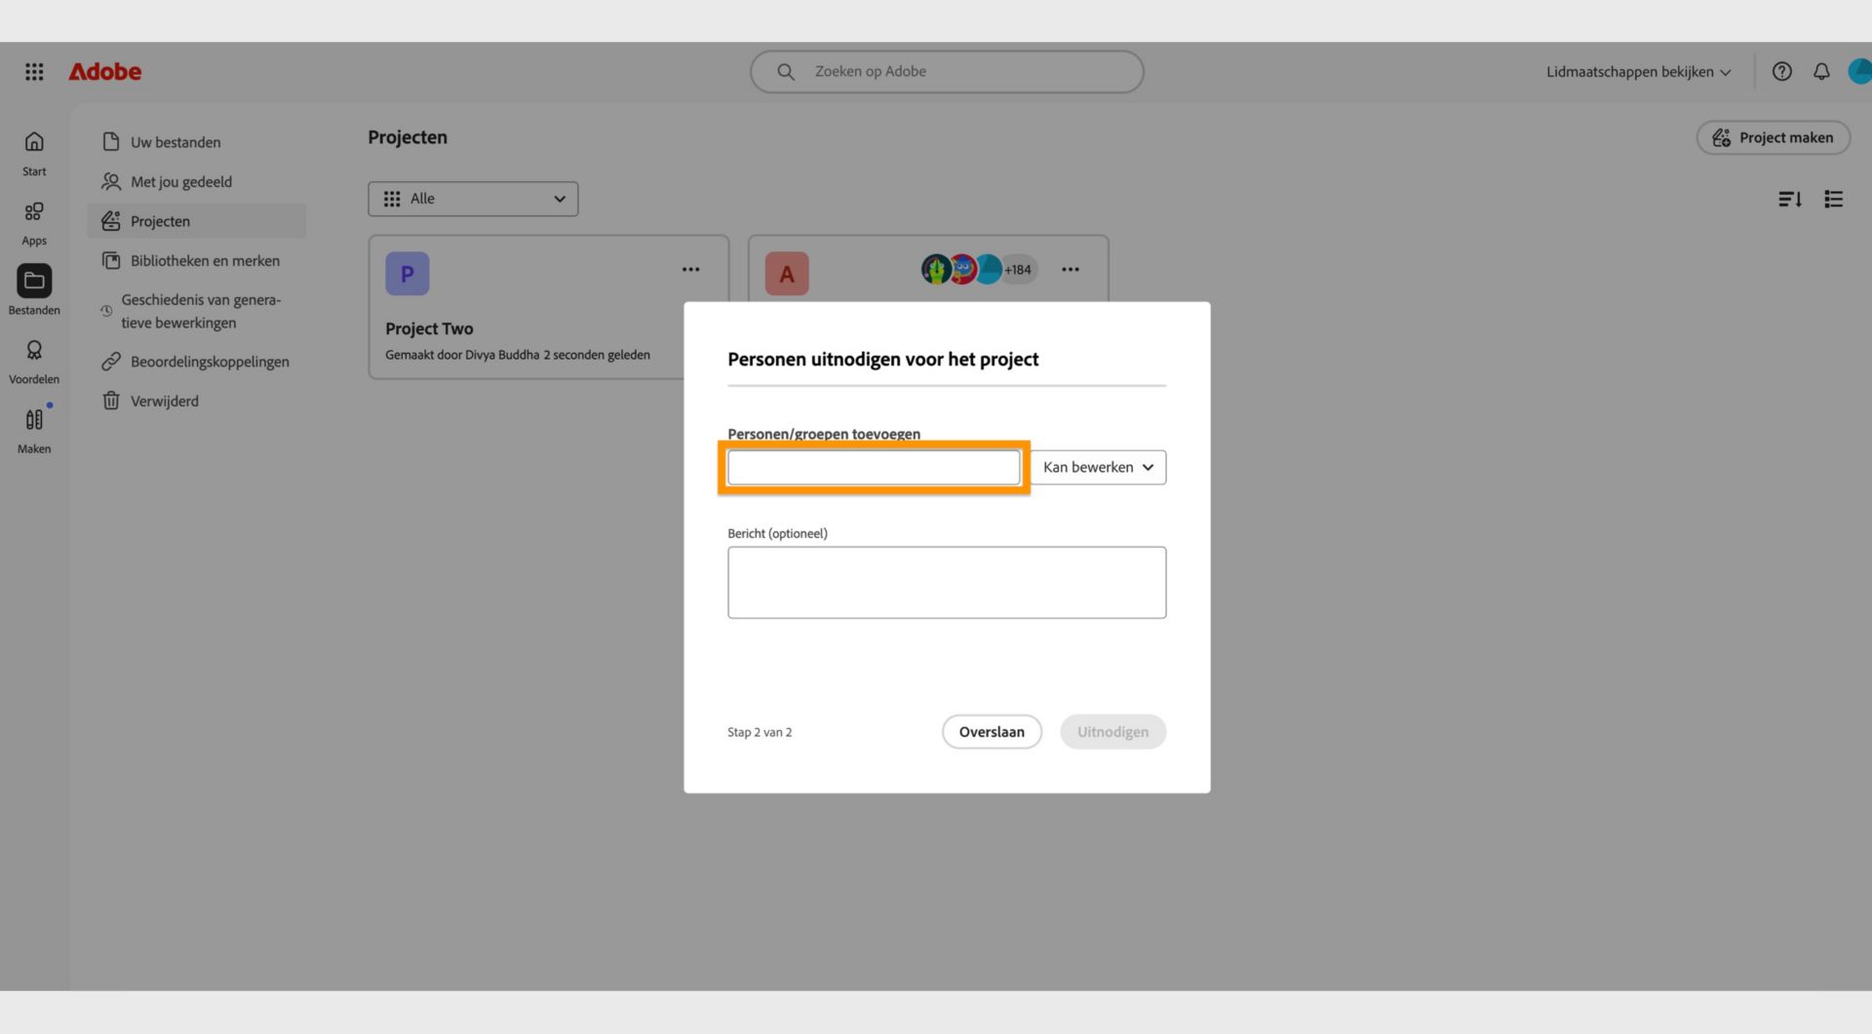Show the +184 project members
1872x1034 pixels.
click(1018, 270)
